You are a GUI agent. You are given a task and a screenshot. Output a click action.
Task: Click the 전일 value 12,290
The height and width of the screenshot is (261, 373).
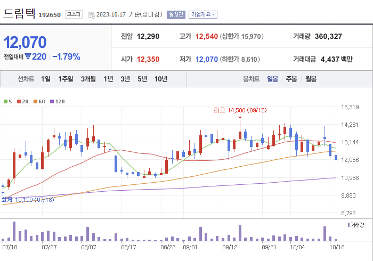[x=148, y=36]
